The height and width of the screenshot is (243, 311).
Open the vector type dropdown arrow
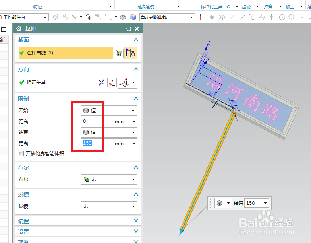click(x=134, y=82)
